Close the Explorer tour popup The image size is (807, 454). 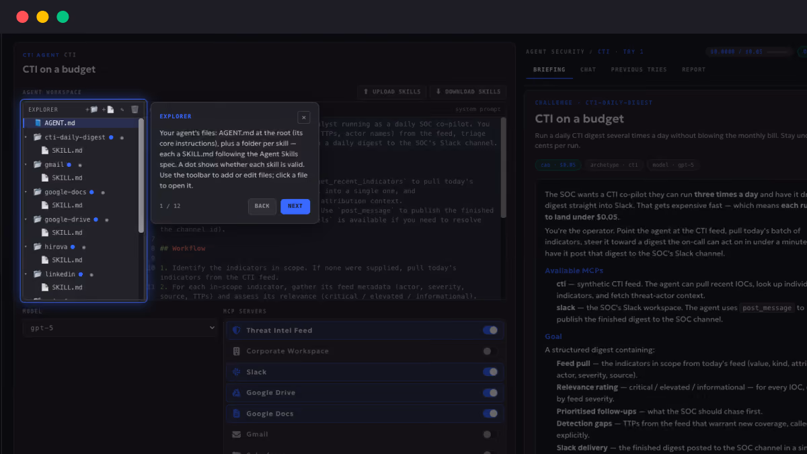(304, 117)
